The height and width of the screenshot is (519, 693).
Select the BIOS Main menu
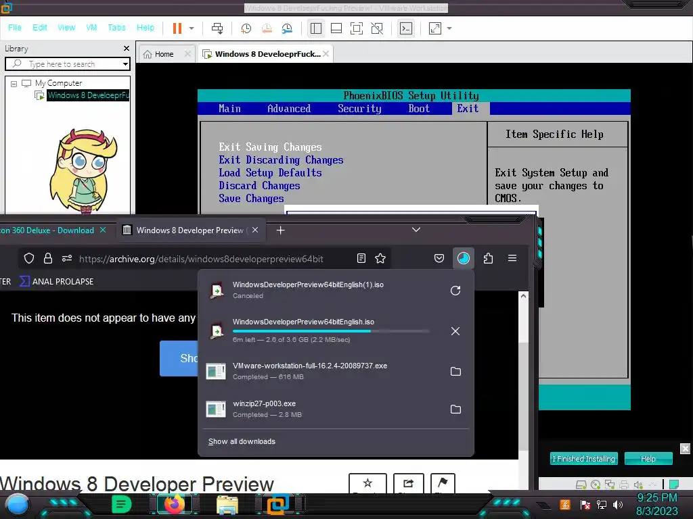230,109
